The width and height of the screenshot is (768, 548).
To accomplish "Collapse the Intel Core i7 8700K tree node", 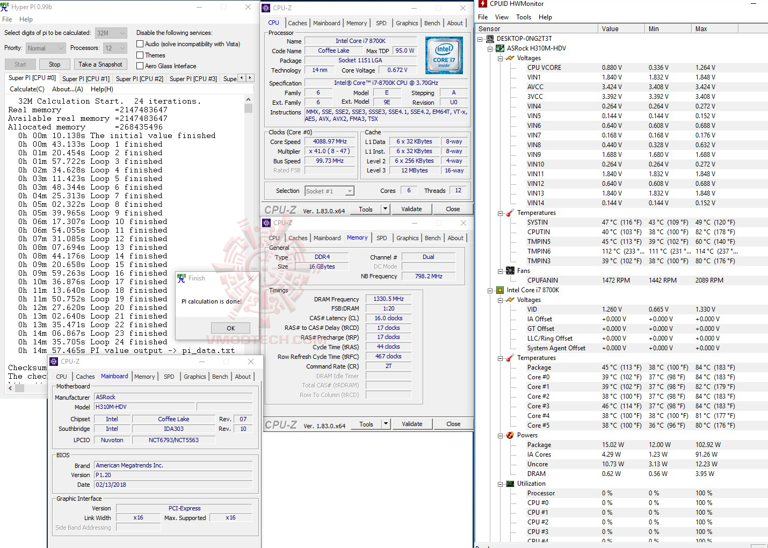I will pos(490,290).
